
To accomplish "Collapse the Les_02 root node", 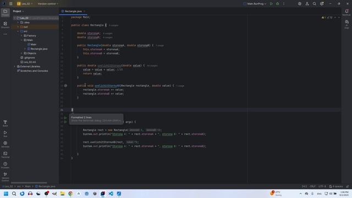I will coord(15,18).
